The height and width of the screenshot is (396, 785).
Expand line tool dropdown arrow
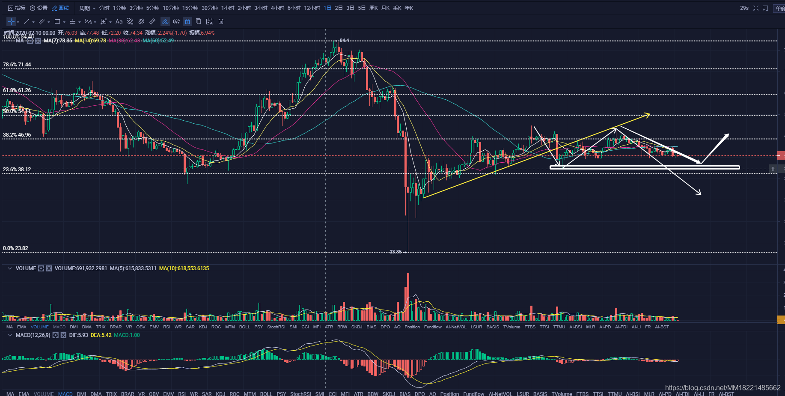click(33, 22)
